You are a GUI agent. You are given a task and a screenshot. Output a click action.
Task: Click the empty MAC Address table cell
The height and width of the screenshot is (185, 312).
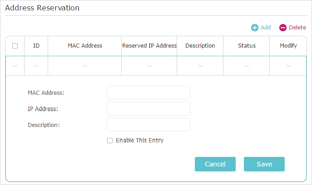pos(85,66)
